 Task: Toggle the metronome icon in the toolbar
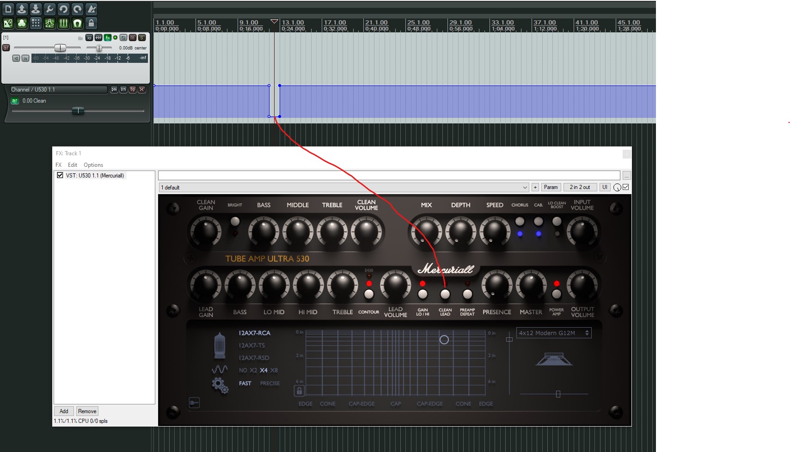[91, 9]
